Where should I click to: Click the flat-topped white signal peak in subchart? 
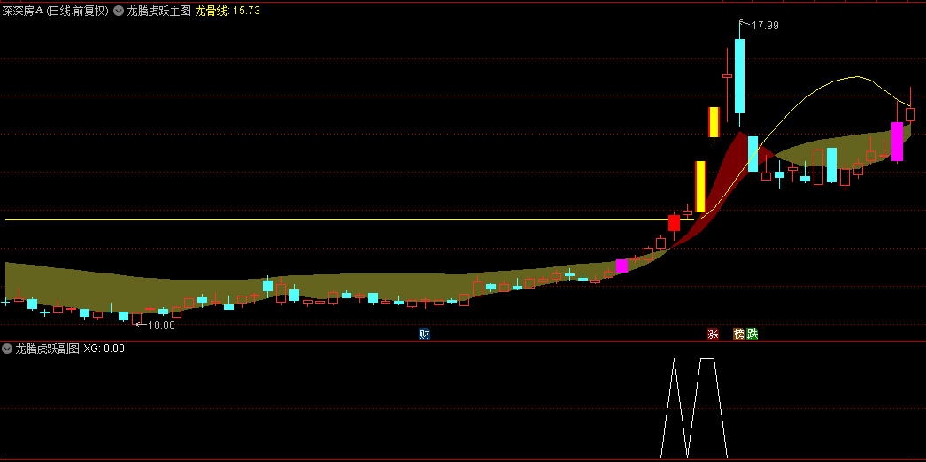tap(707, 408)
